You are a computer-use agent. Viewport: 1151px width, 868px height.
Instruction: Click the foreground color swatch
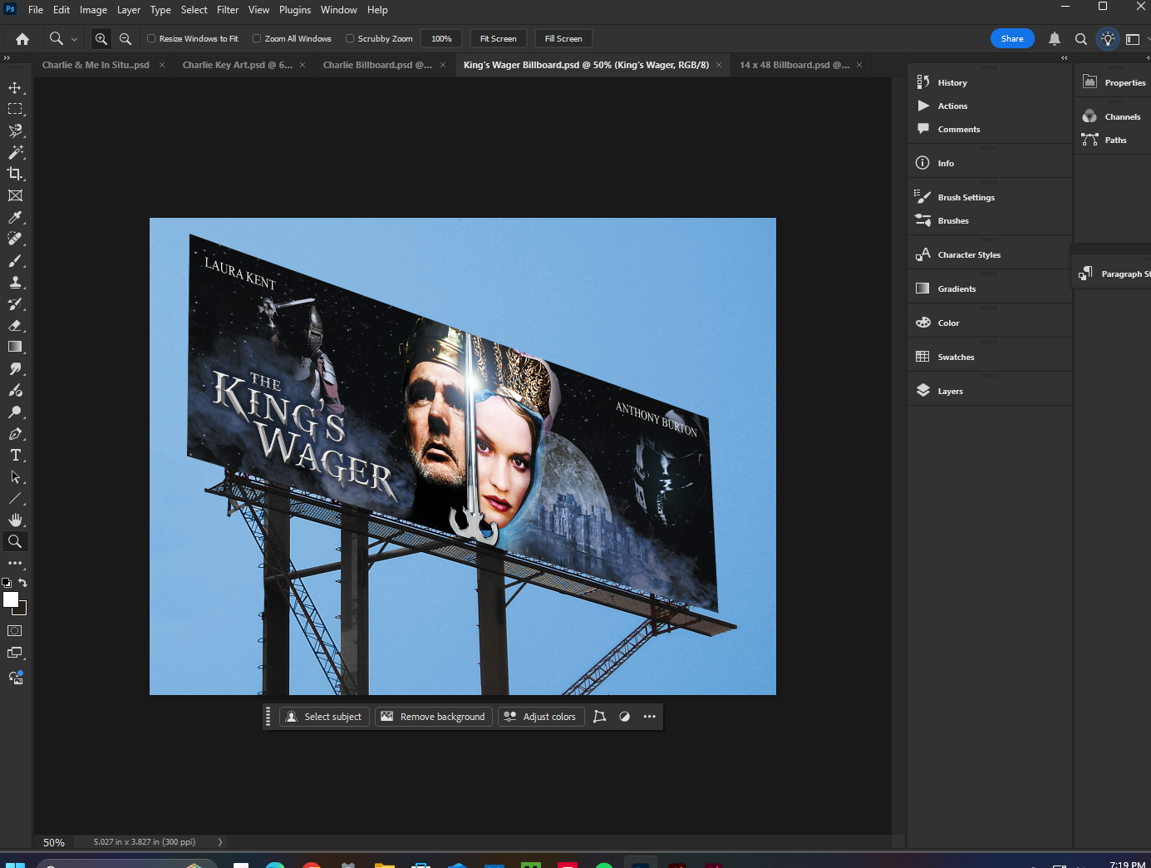coord(12,600)
